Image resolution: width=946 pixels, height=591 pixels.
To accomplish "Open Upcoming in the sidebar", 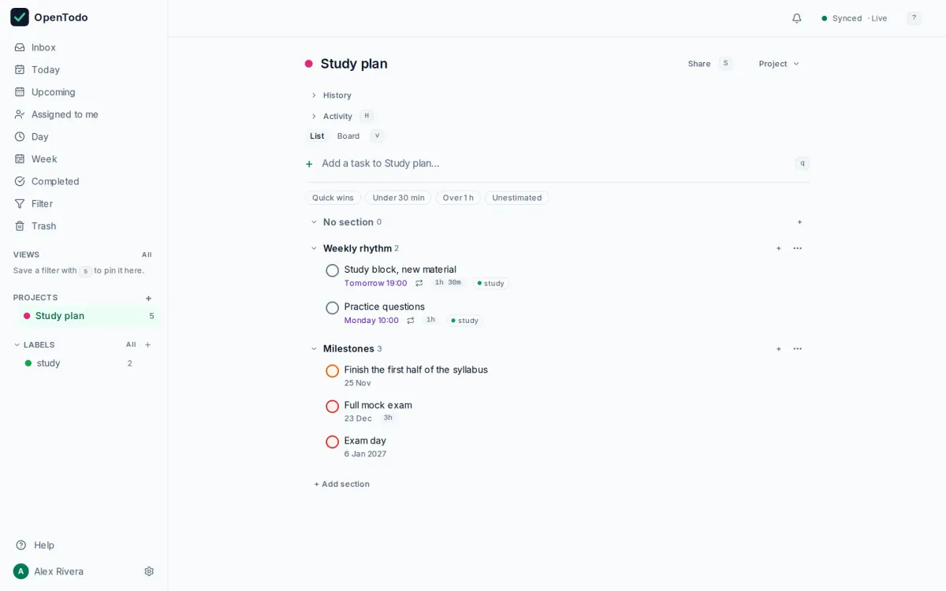I will pos(84,92).
